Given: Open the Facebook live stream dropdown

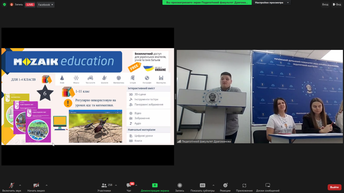Looking at the screenshot, I should [x=45, y=5].
